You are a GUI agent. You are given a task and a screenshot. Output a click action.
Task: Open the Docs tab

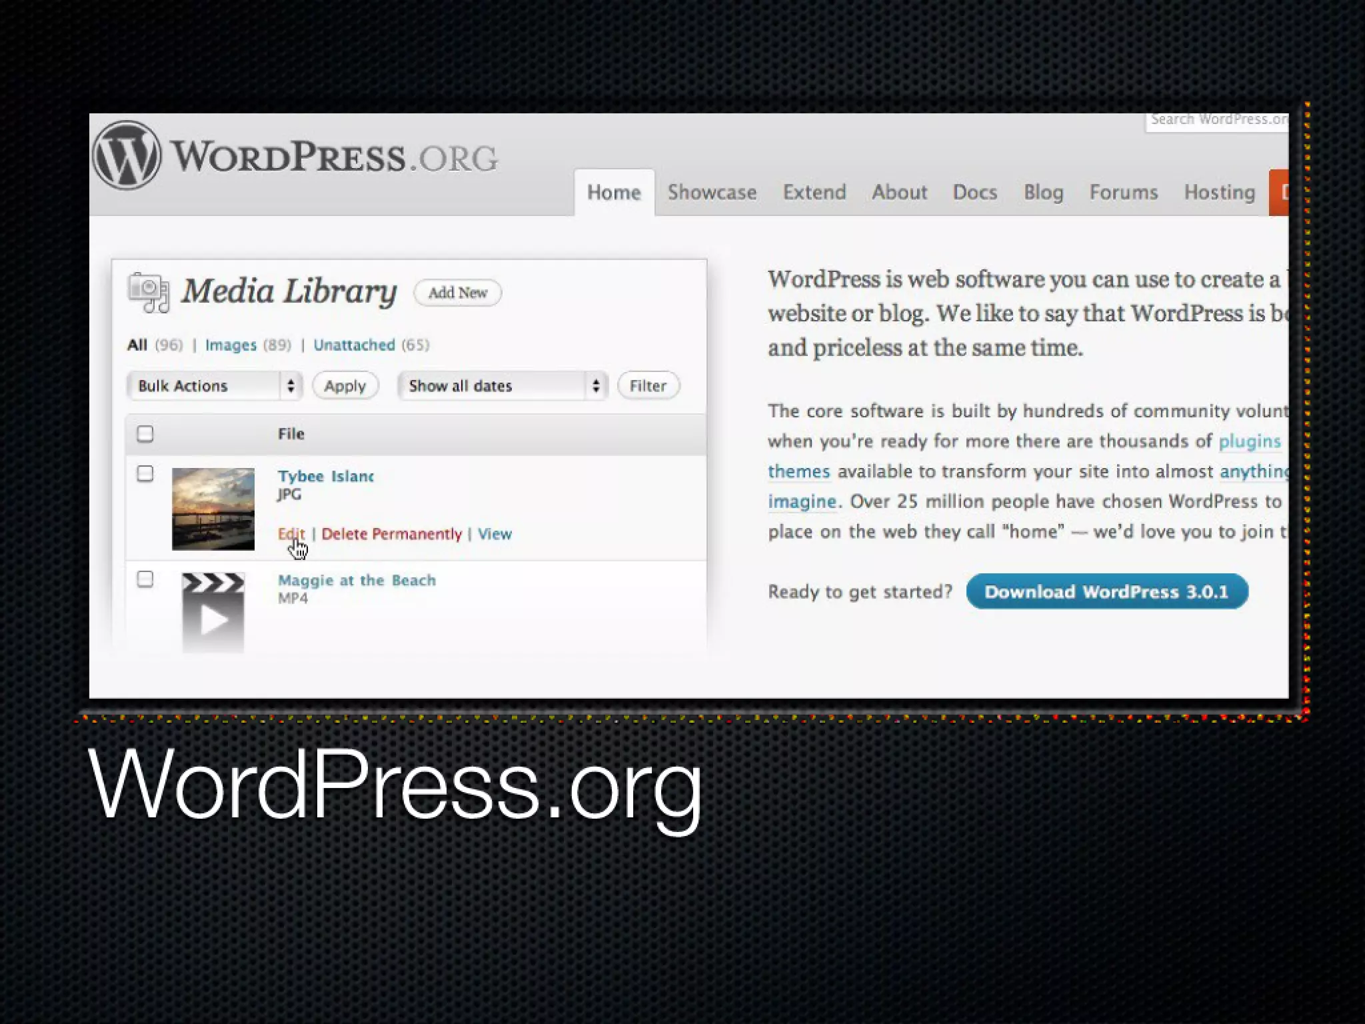(975, 193)
